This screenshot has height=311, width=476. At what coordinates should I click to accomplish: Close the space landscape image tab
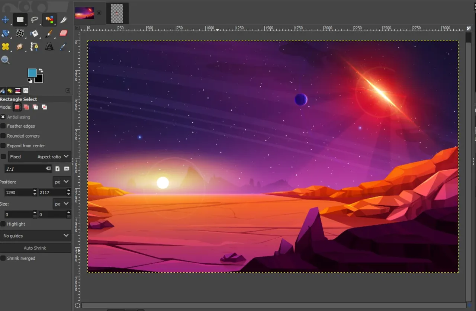99,13
